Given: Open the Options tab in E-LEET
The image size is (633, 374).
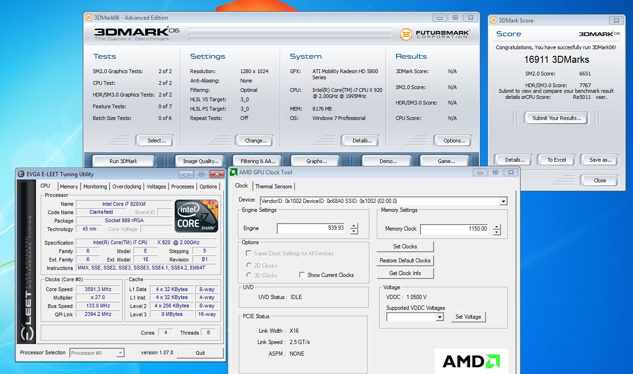Looking at the screenshot, I should [208, 187].
